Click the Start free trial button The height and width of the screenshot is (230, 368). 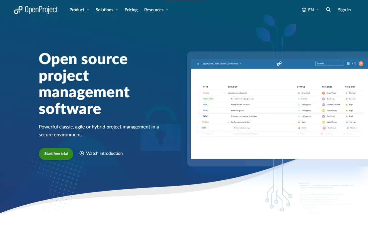tap(56, 153)
